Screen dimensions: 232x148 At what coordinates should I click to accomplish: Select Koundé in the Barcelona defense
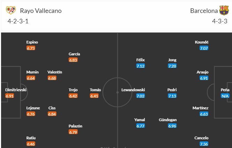[x=202, y=42]
